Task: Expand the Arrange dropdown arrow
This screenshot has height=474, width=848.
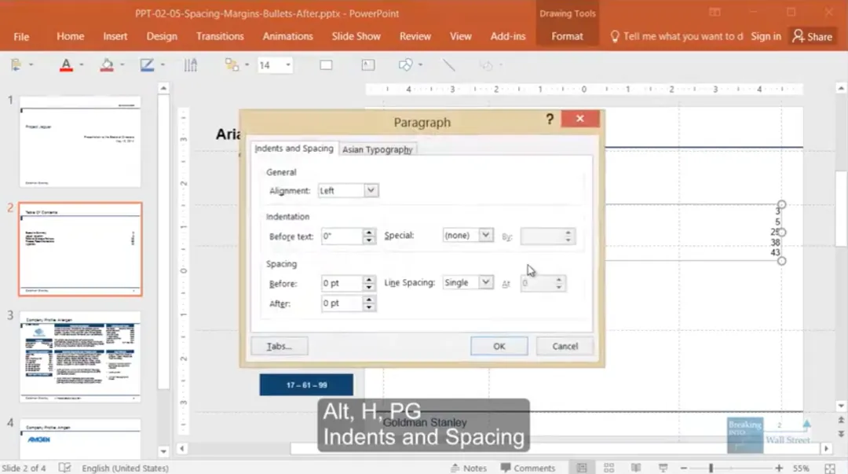Action: point(247,65)
